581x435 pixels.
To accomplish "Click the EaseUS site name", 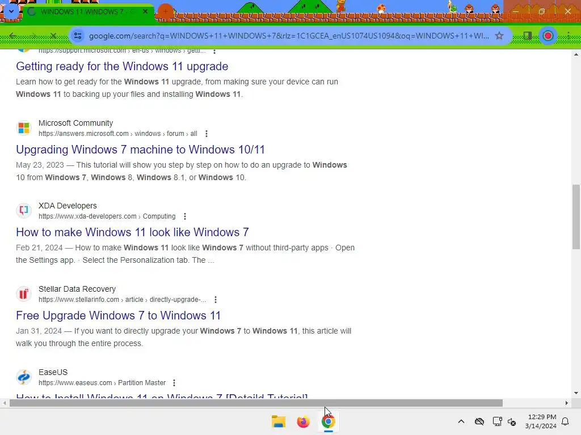I will click(x=53, y=372).
